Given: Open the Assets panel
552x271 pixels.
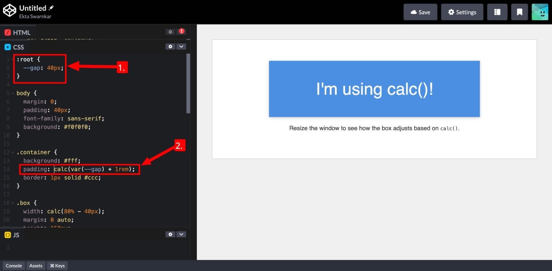Looking at the screenshot, I should (36, 266).
